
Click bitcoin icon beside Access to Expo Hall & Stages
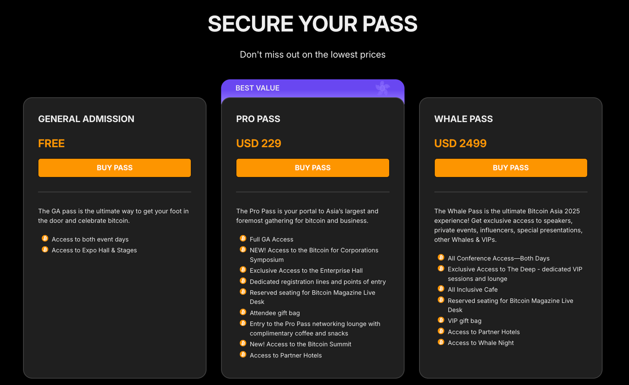[x=45, y=249]
